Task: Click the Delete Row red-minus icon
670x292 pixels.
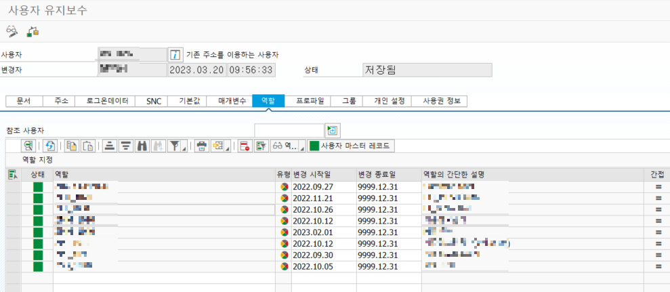Action: (245, 146)
